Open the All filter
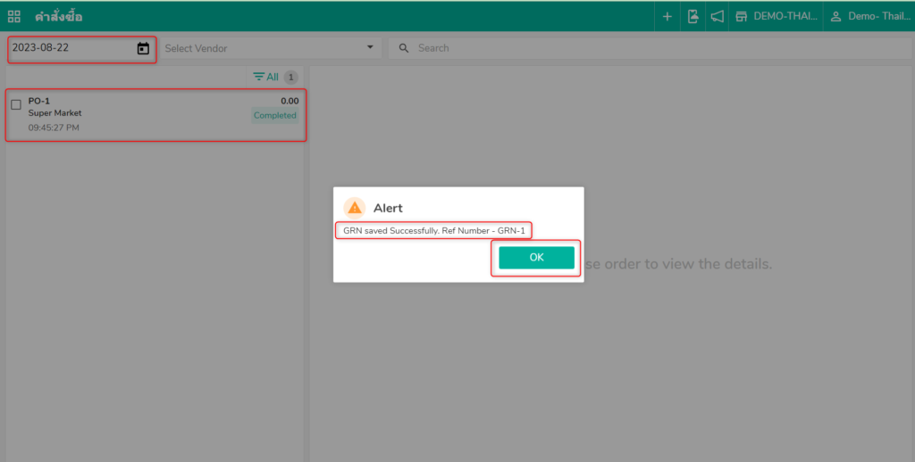The image size is (915, 462). (x=265, y=77)
